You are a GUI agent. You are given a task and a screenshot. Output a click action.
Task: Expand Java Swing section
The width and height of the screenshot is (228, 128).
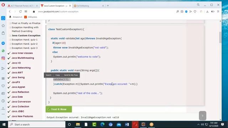(18, 78)
